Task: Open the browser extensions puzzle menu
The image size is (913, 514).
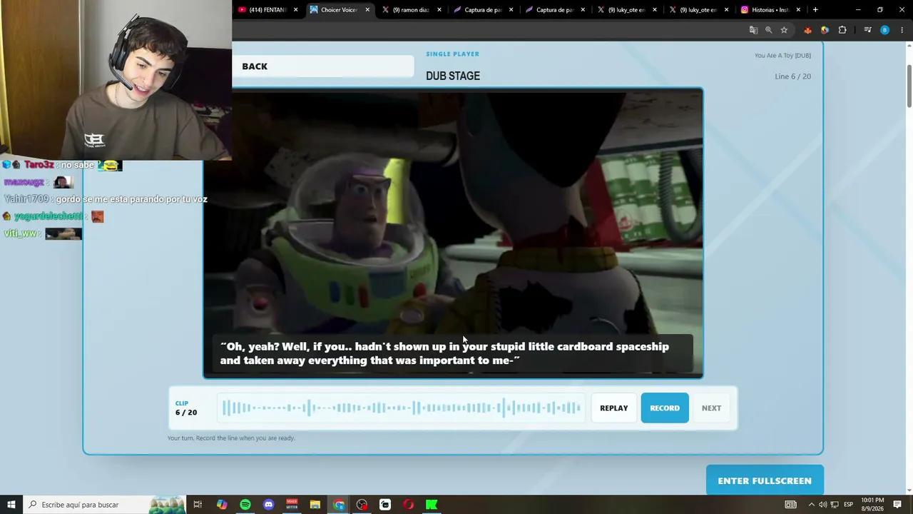Action: (x=842, y=30)
